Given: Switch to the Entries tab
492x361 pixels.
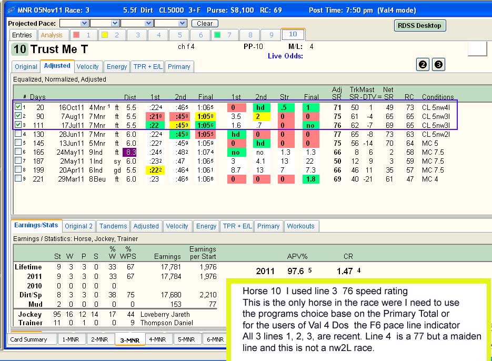Looking at the screenshot, I should pyautogui.click(x=22, y=35).
